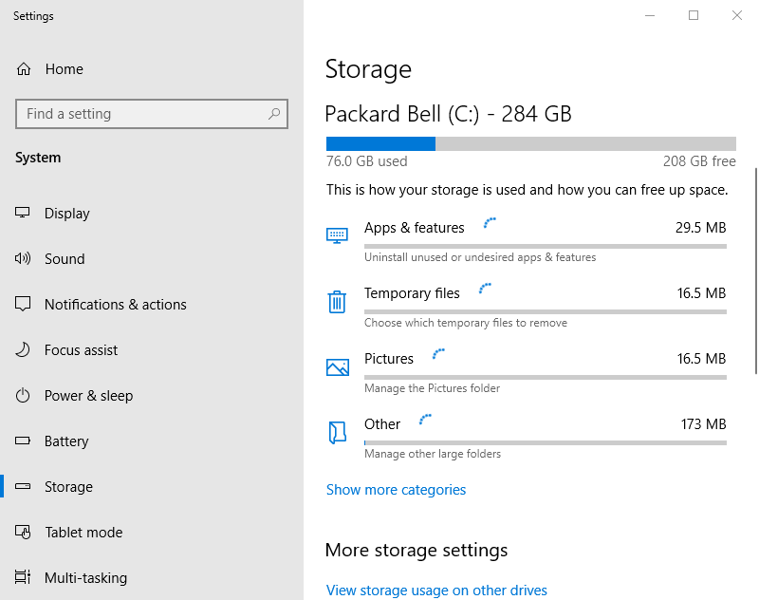Click the Sound speaker icon
The height and width of the screenshot is (600, 759).
pyautogui.click(x=23, y=259)
